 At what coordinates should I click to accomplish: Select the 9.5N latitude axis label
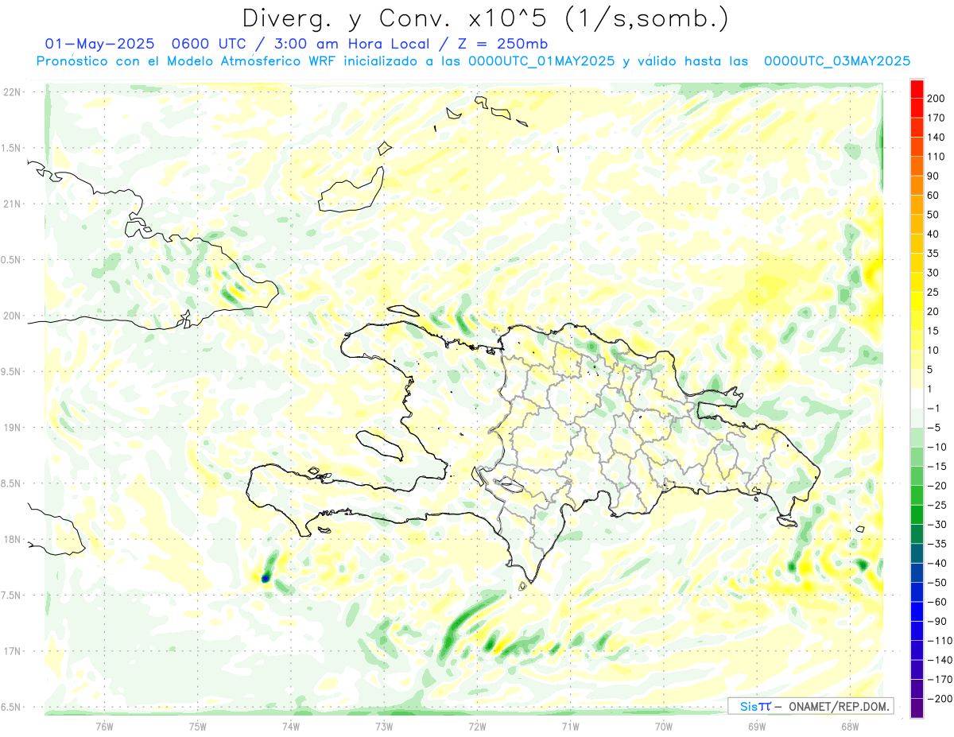click(x=12, y=371)
